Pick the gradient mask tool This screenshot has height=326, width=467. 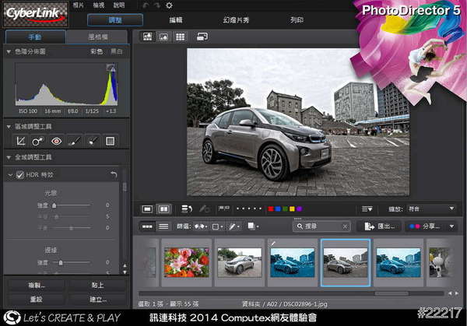pyautogui.click(x=110, y=141)
